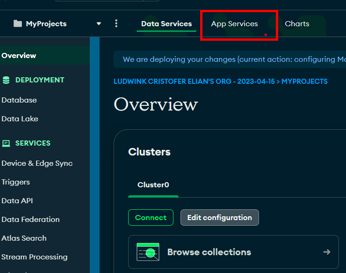Click the Services section icon

[6, 143]
